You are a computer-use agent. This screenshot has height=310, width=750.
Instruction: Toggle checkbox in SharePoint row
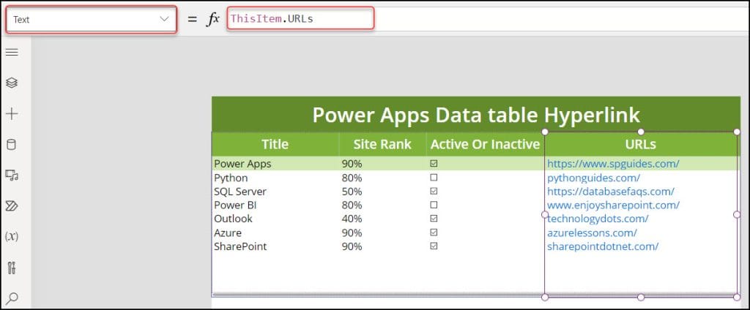(x=434, y=246)
